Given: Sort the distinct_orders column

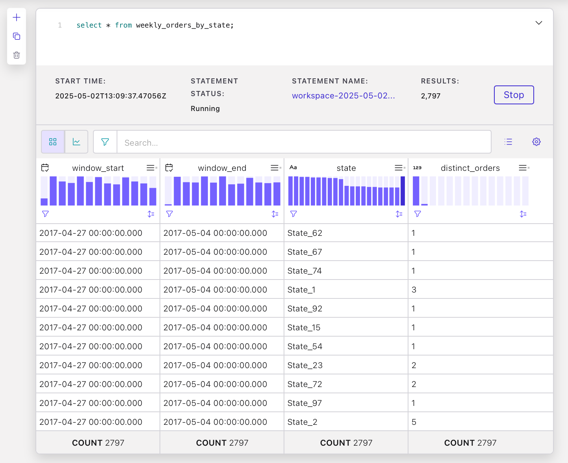Looking at the screenshot, I should [x=523, y=214].
